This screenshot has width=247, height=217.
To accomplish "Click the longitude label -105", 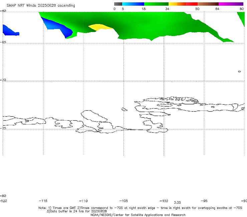I will pos(123,201).
